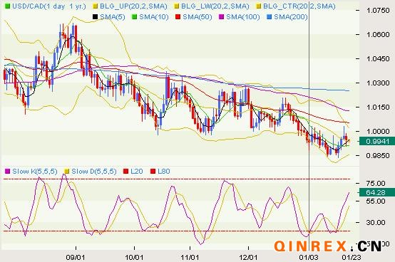Screen dimensions: 395x262
Task: Click the BLG_CTR legend swatch
Action: [259, 6]
